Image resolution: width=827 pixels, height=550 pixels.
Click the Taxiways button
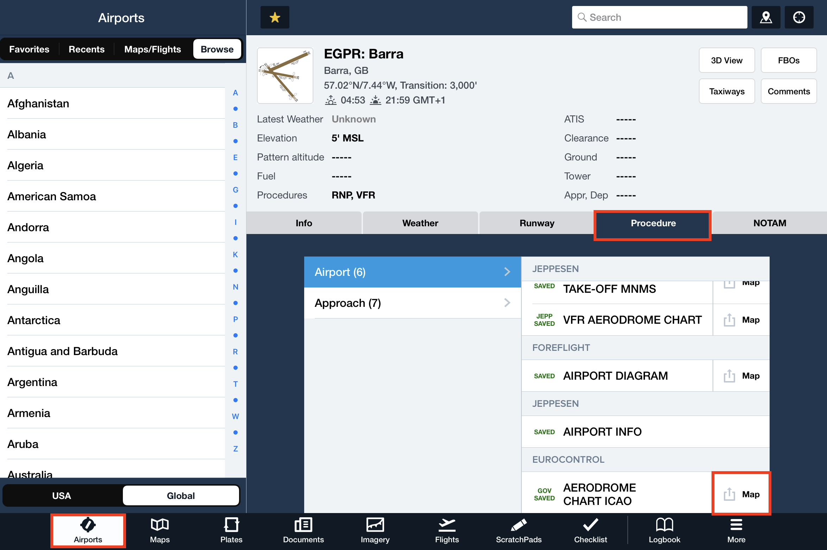point(727,91)
